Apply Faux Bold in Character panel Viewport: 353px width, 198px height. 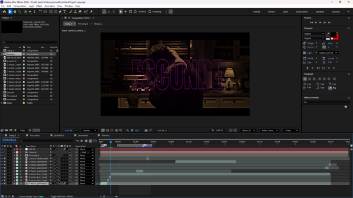[307, 68]
